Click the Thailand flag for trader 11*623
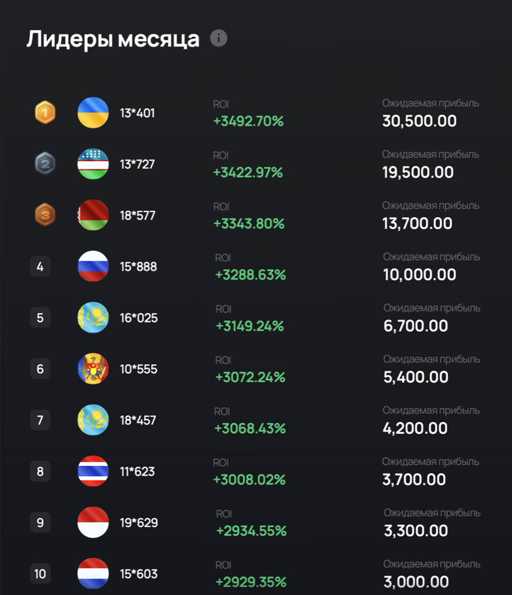The image size is (512, 595). click(93, 472)
